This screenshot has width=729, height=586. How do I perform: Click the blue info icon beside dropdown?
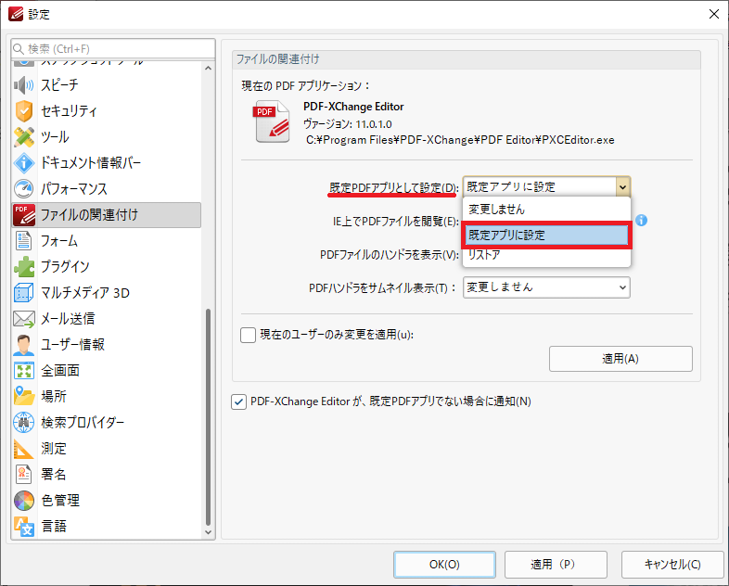pos(641,221)
